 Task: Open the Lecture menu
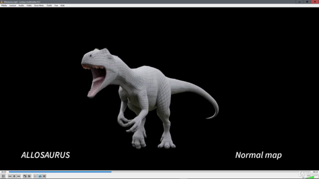point(12,5)
